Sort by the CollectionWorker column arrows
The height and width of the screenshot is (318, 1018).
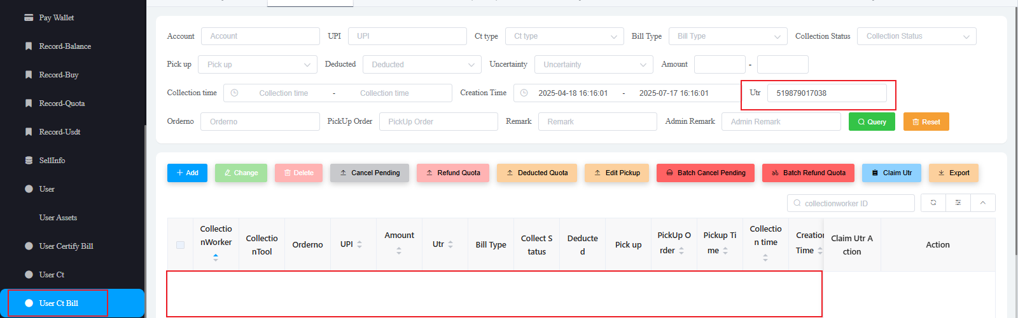tap(216, 257)
